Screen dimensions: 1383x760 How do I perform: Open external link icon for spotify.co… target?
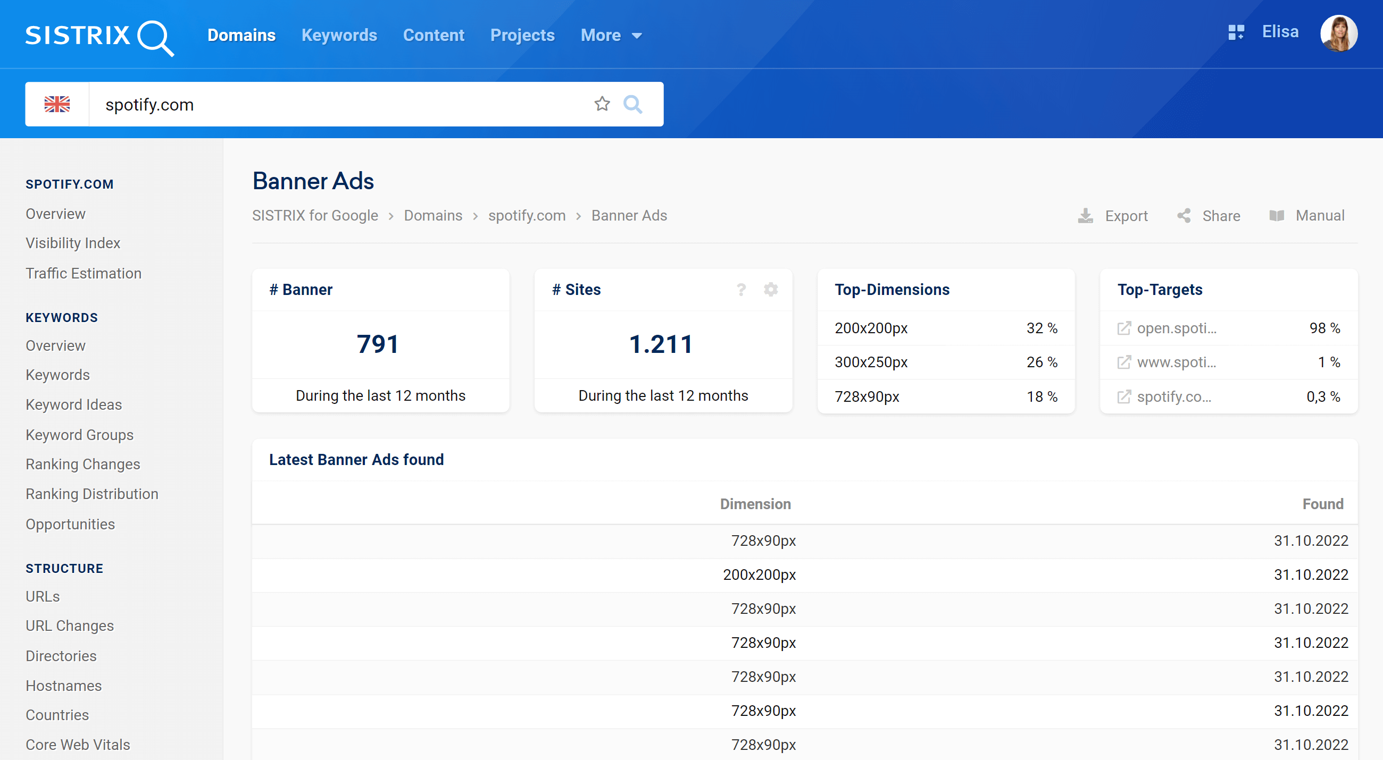pos(1123,397)
